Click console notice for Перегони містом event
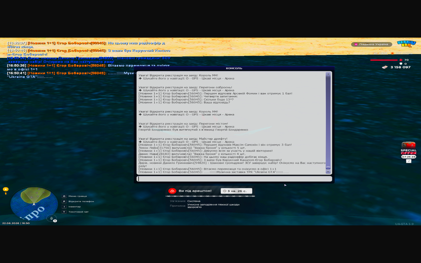421x263 pixels. 183,124
